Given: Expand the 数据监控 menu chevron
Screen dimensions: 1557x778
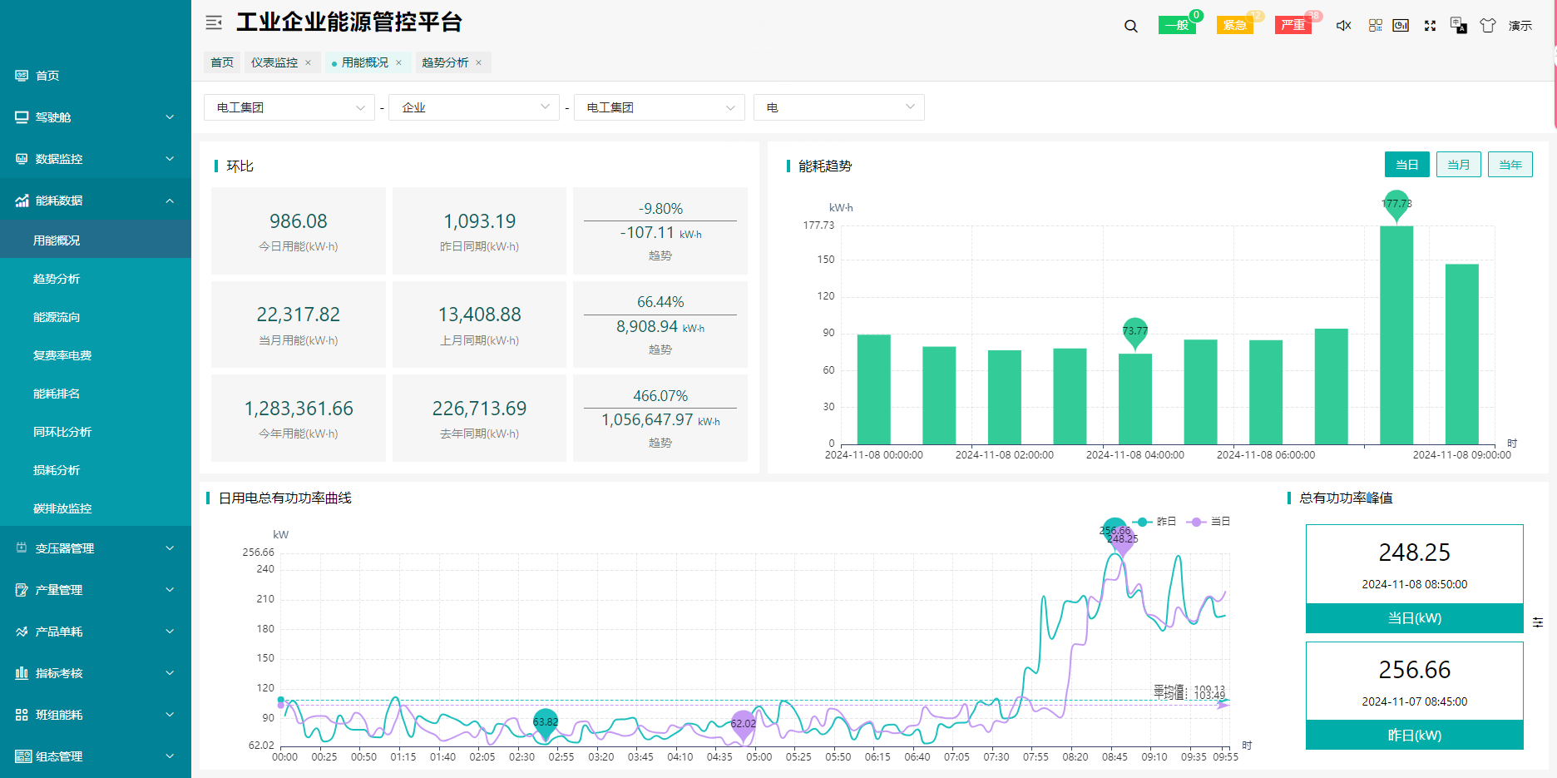Looking at the screenshot, I should 170,159.
